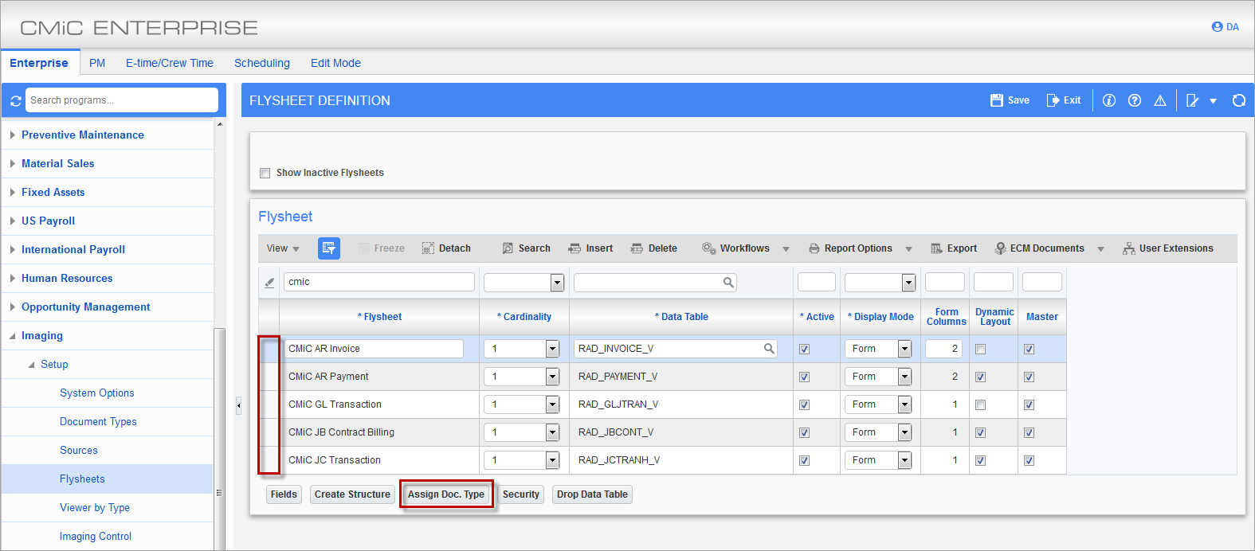Image resolution: width=1255 pixels, height=551 pixels.
Task: Select the Enterprise tab
Action: point(39,63)
